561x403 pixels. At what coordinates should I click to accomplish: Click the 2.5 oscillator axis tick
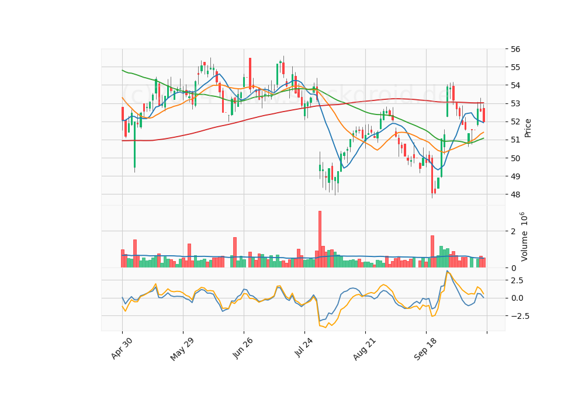517,280
